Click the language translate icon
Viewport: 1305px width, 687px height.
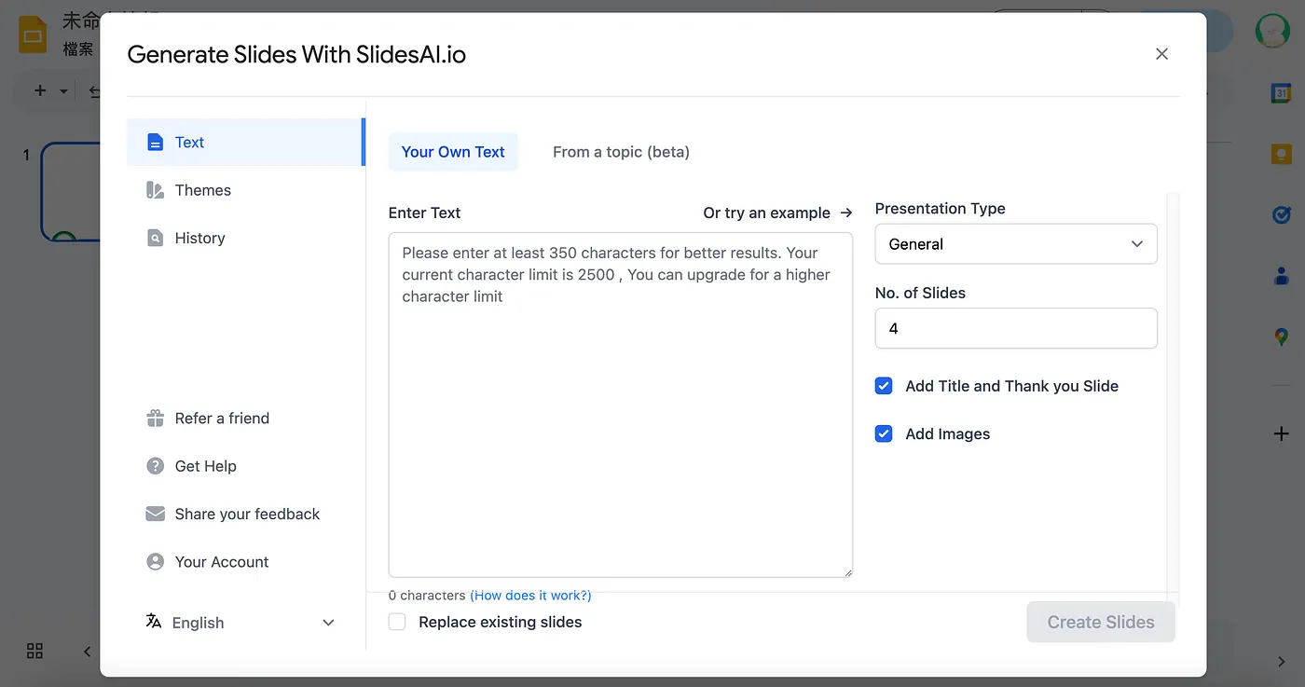[x=154, y=622]
